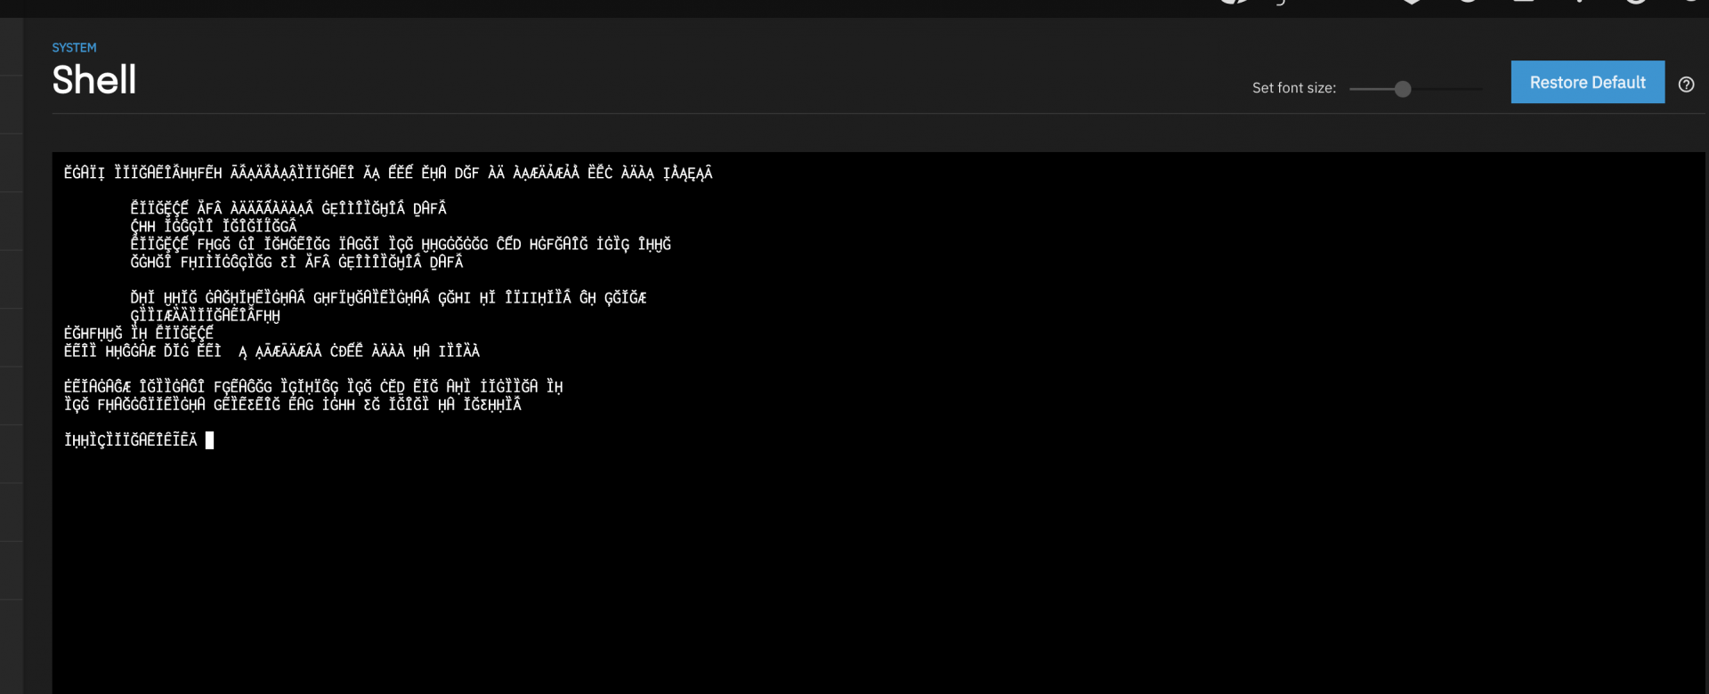Select the Shell page heading

pos(94,80)
